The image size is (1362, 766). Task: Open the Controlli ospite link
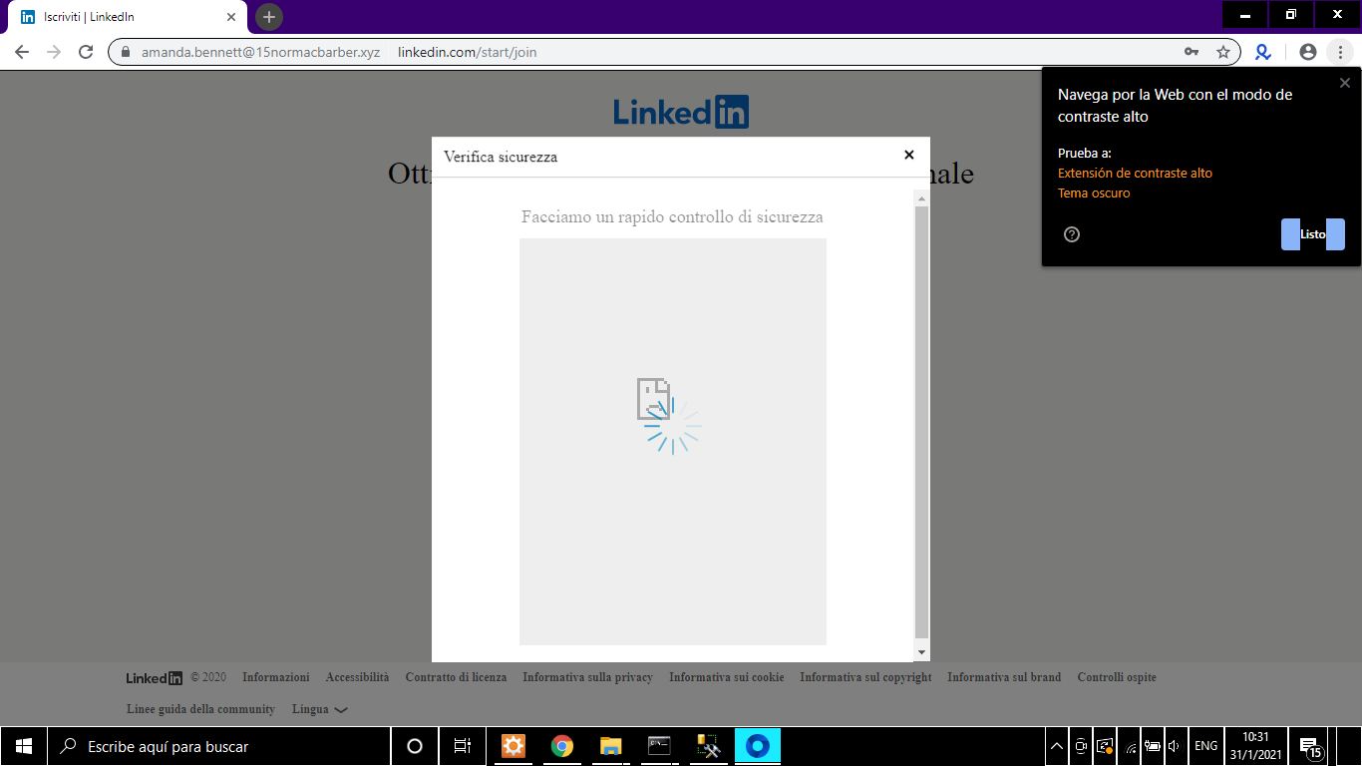click(x=1117, y=677)
